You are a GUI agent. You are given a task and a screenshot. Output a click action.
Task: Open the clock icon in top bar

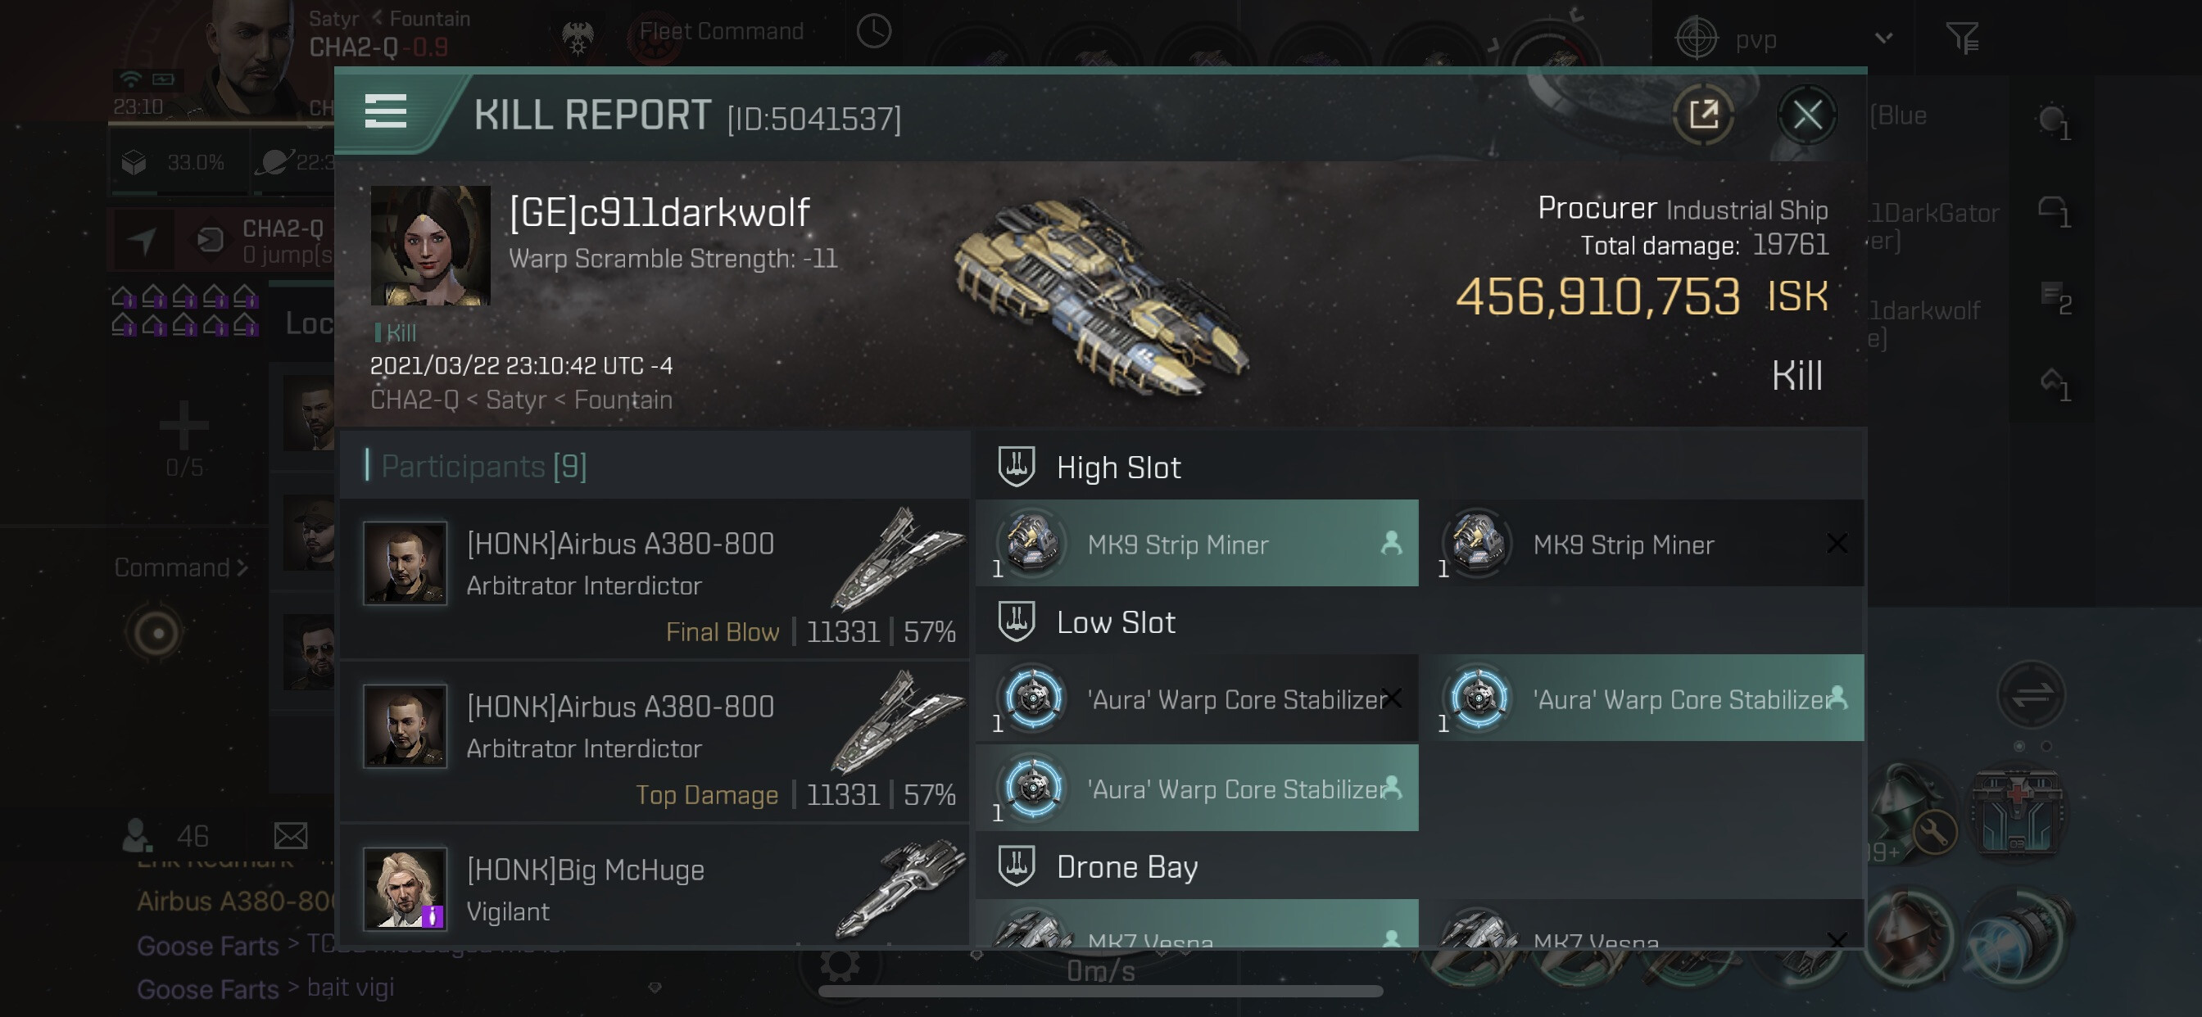coord(873,32)
